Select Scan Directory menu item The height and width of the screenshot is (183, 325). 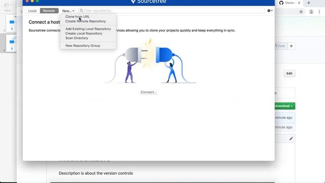click(x=77, y=38)
